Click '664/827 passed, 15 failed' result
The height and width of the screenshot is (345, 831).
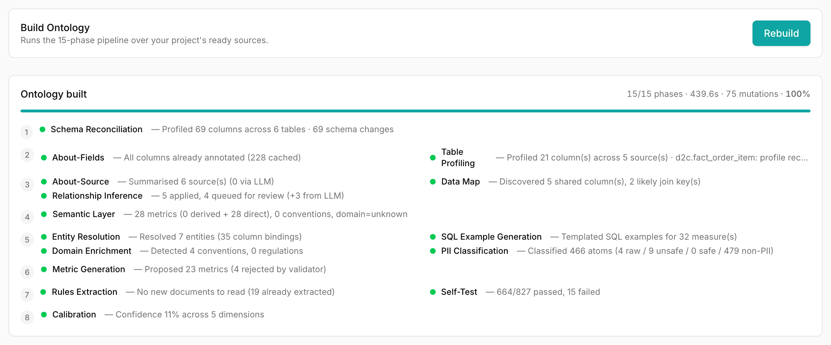tap(548, 292)
